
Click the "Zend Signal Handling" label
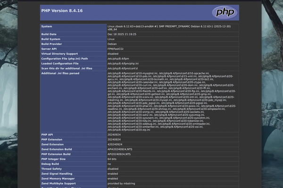tap(57, 173)
